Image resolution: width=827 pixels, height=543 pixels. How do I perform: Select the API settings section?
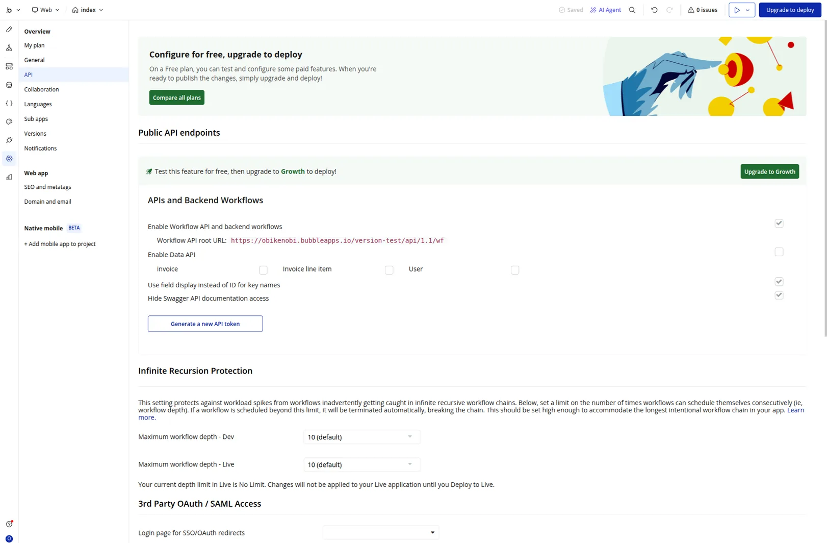73,75
